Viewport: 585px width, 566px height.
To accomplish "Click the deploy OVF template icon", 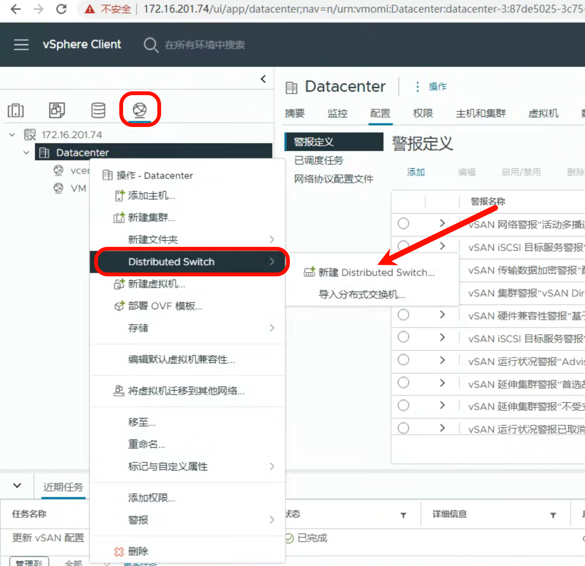I will [119, 306].
